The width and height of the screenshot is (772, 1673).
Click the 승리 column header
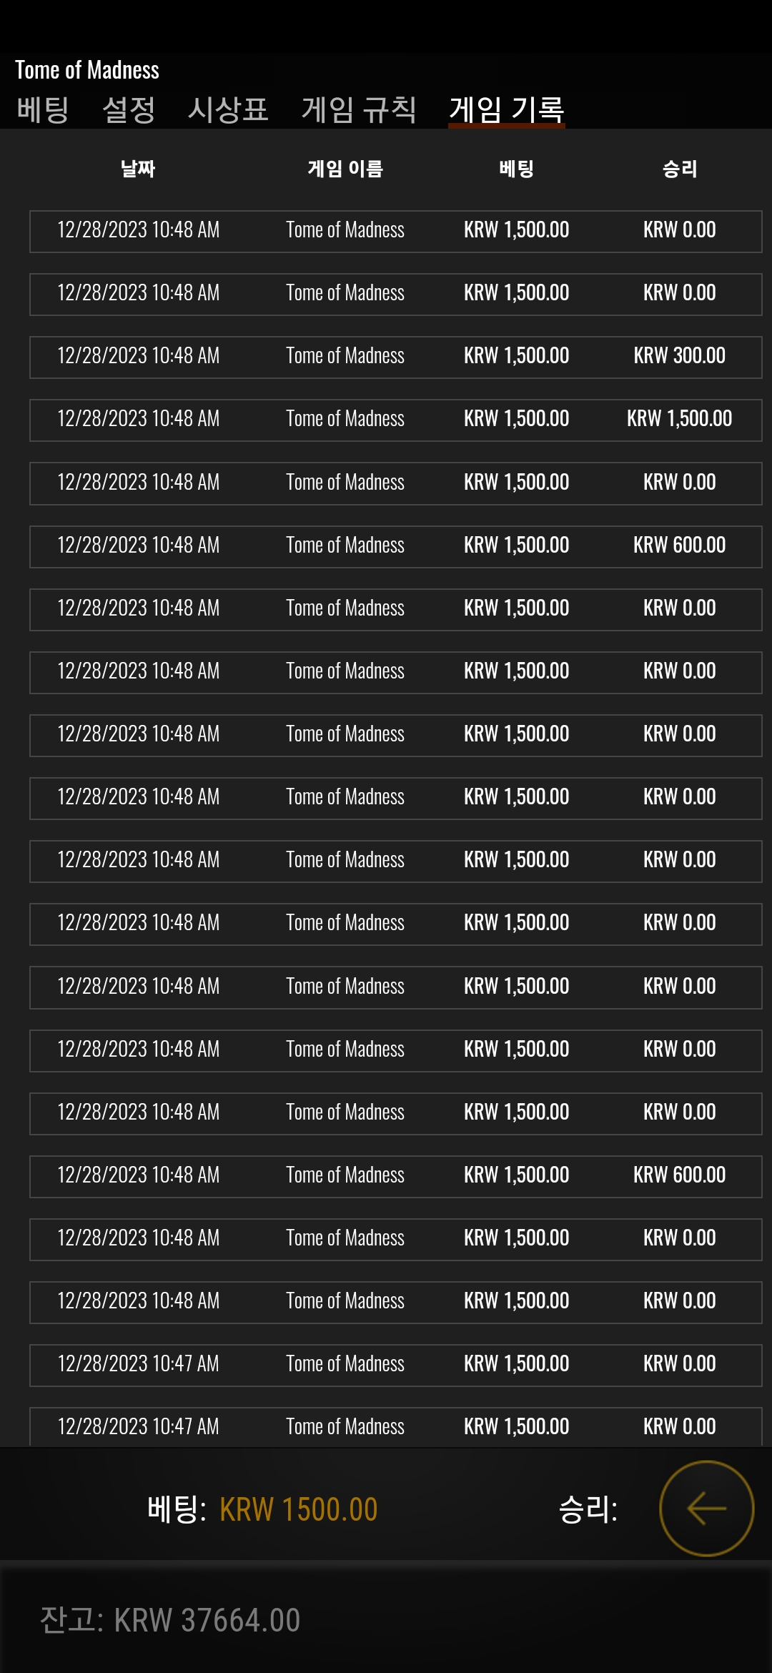click(680, 169)
